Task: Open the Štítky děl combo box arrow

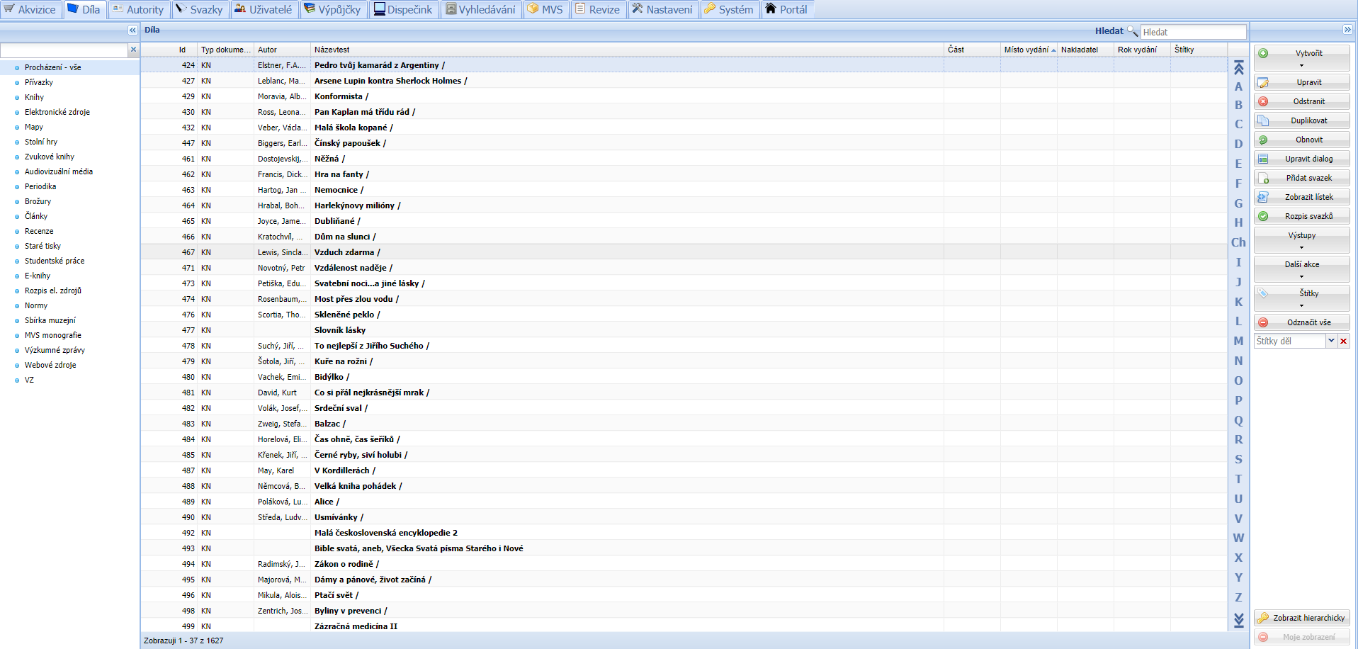Action: click(1331, 341)
